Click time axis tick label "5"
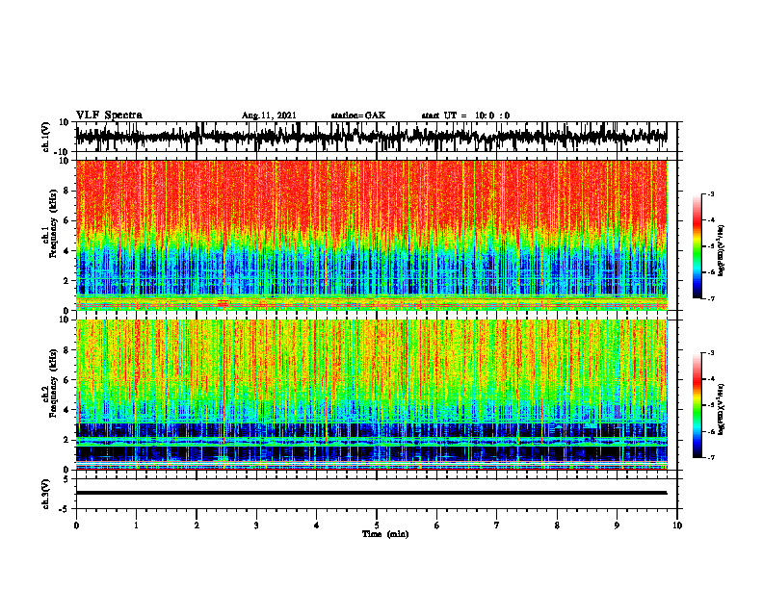763x589 pixels. [x=377, y=525]
